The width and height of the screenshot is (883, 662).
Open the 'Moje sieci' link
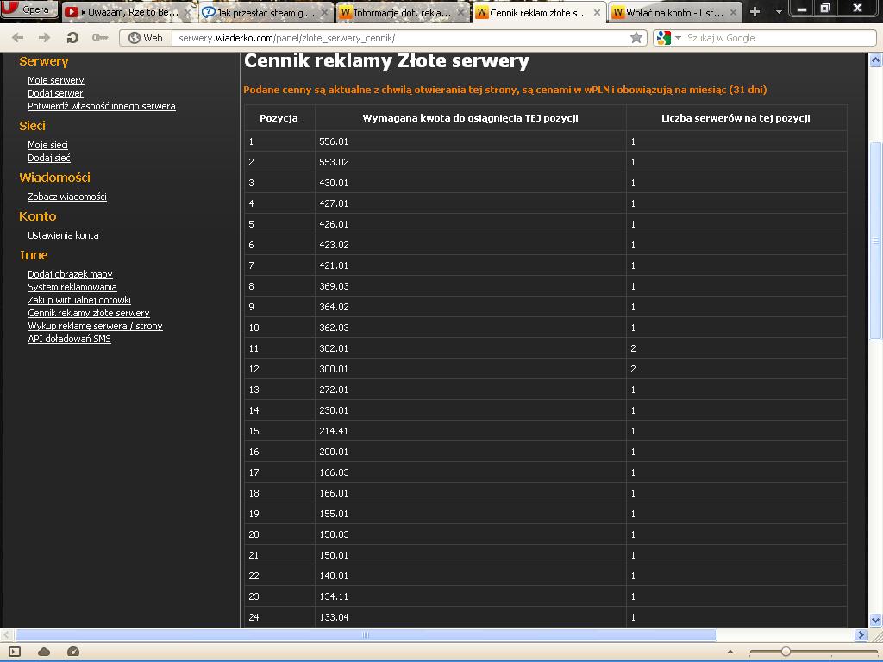tap(48, 145)
